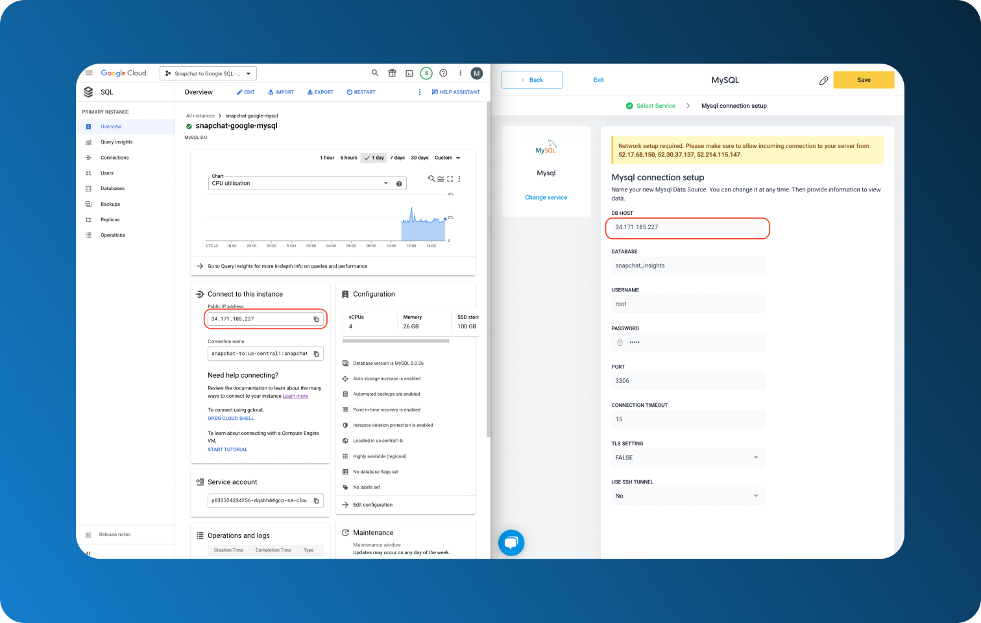Click the MySQL dolphin logo
The height and width of the screenshot is (623, 981).
[546, 147]
